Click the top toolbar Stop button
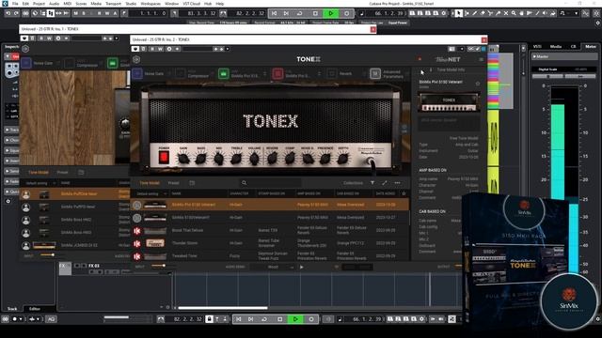 315,13
